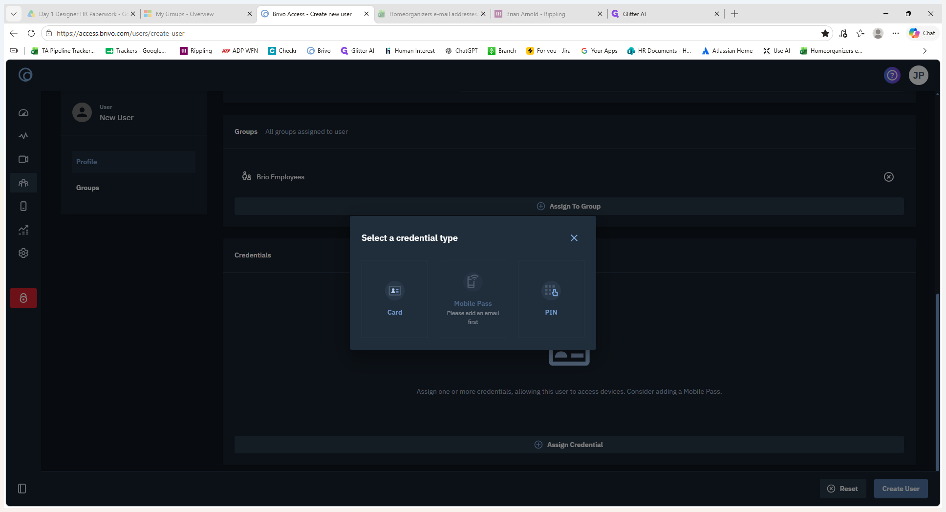Go back in browser history
Viewport: 946px width, 512px height.
(x=14, y=33)
